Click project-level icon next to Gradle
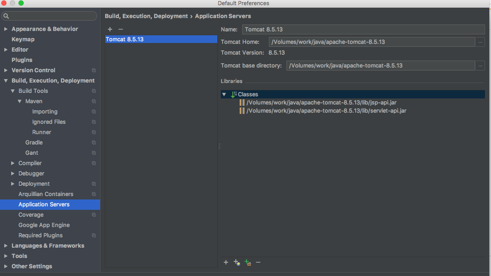491x276 pixels. 94,143
